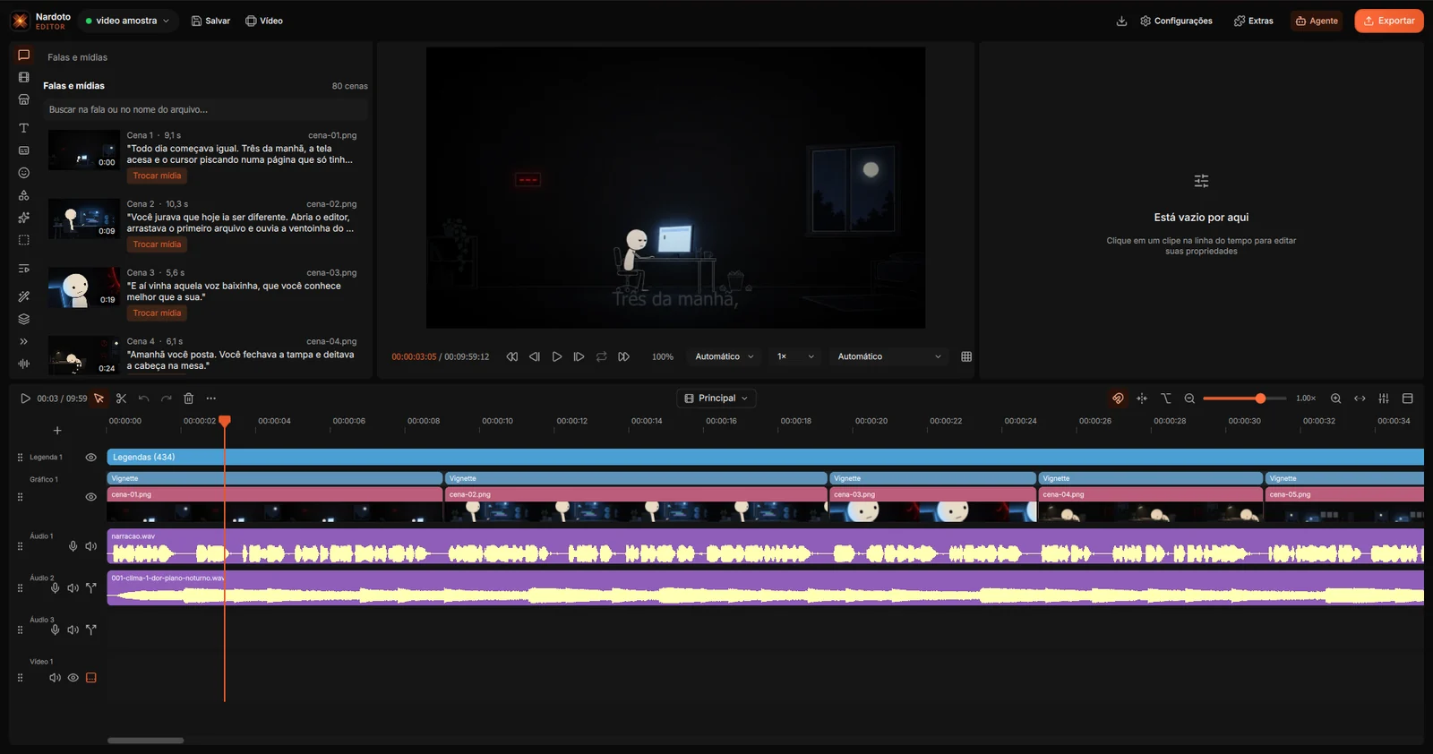Open the layers stack panel in sidebar

pyautogui.click(x=24, y=319)
